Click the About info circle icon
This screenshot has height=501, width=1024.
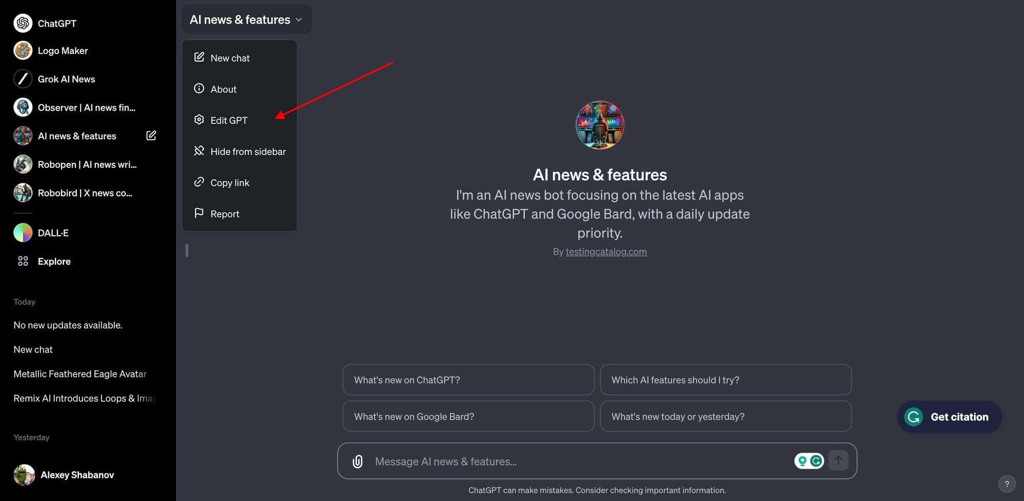coord(199,89)
